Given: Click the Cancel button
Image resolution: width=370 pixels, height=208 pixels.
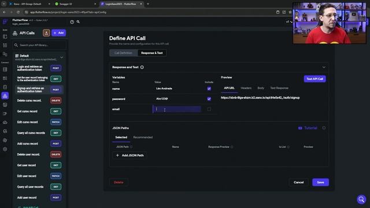Looking at the screenshot, I should (x=298, y=183).
